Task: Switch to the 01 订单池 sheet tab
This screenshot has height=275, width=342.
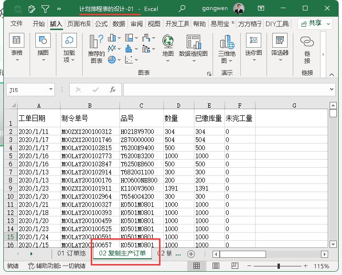Action: [x=70, y=254]
